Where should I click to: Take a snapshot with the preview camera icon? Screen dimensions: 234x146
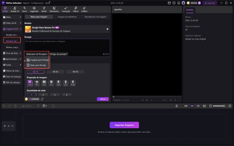point(171,100)
